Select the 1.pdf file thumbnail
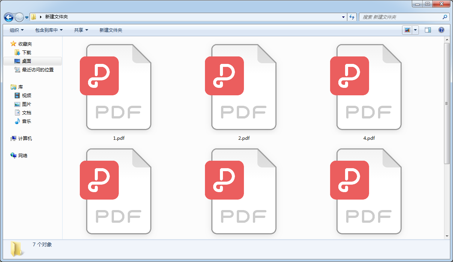453x262 pixels. (116, 87)
